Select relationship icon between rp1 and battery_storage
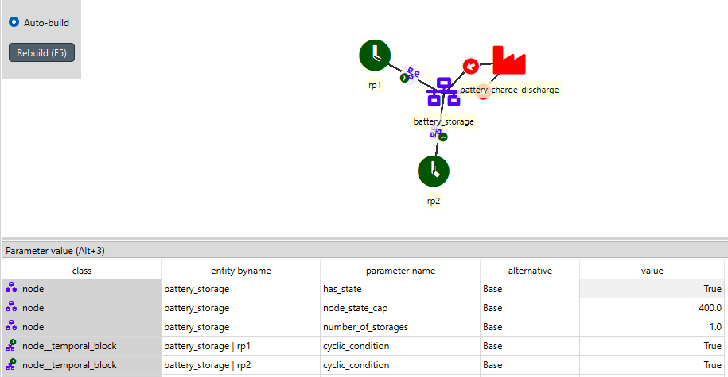Viewport: 728px width, 377px height. coord(410,75)
